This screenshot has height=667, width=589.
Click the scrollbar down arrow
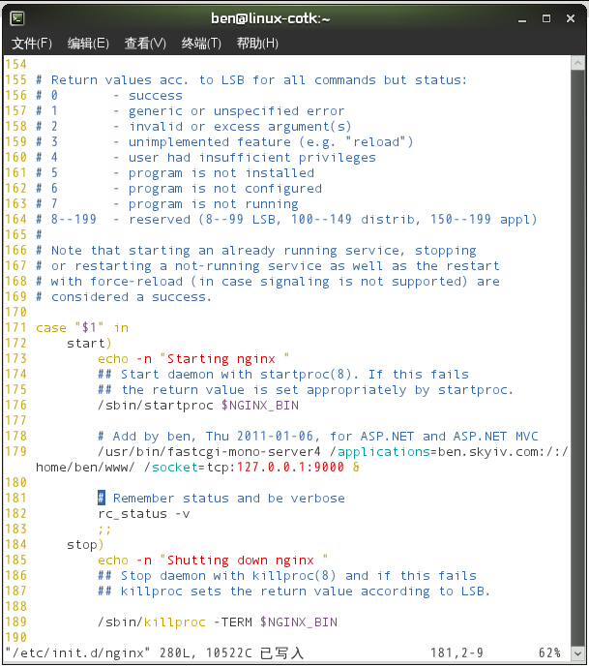(577, 652)
